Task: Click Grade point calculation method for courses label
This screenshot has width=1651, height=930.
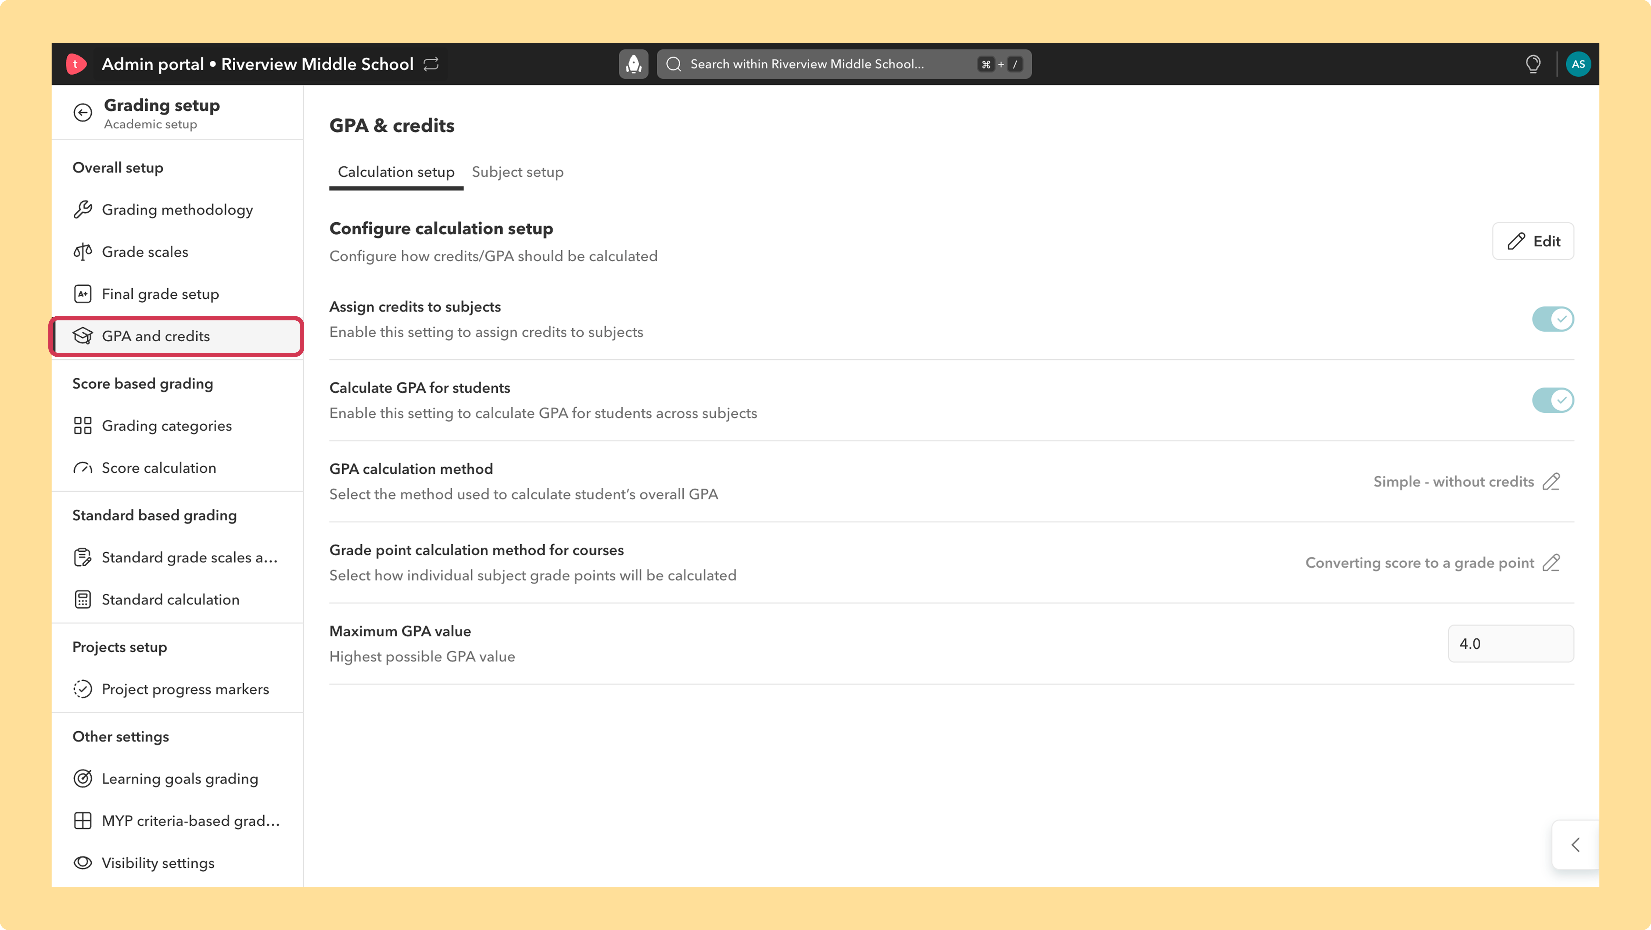Action: (476, 550)
